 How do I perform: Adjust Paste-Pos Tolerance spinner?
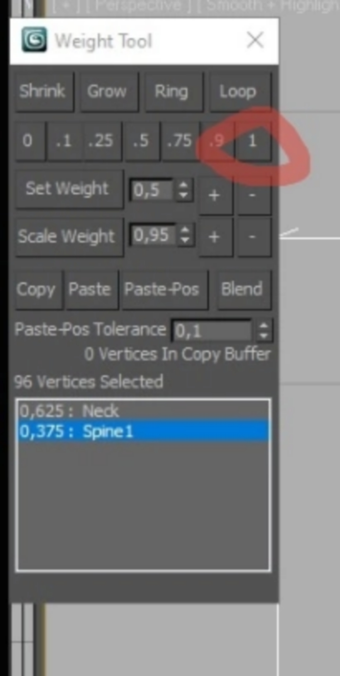coord(263,330)
